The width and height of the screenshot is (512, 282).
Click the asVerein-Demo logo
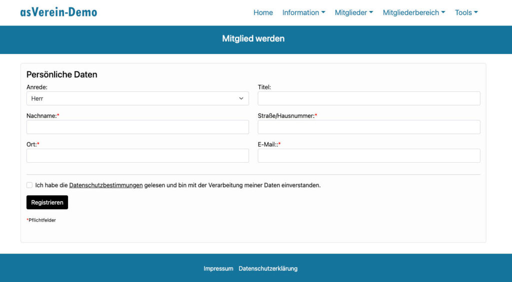point(58,12)
